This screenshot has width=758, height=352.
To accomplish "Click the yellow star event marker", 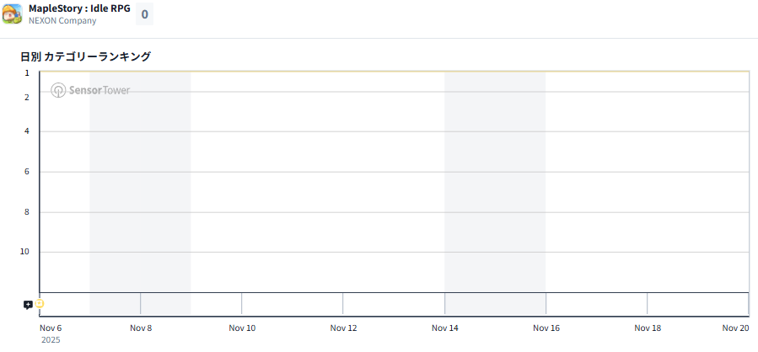I will click(x=39, y=304).
